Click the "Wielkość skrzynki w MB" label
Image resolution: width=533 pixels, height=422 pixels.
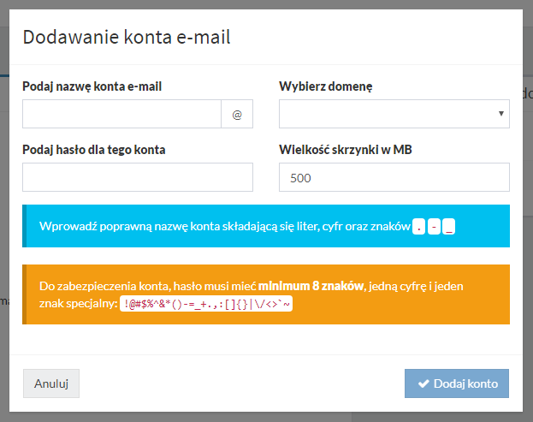pos(346,150)
